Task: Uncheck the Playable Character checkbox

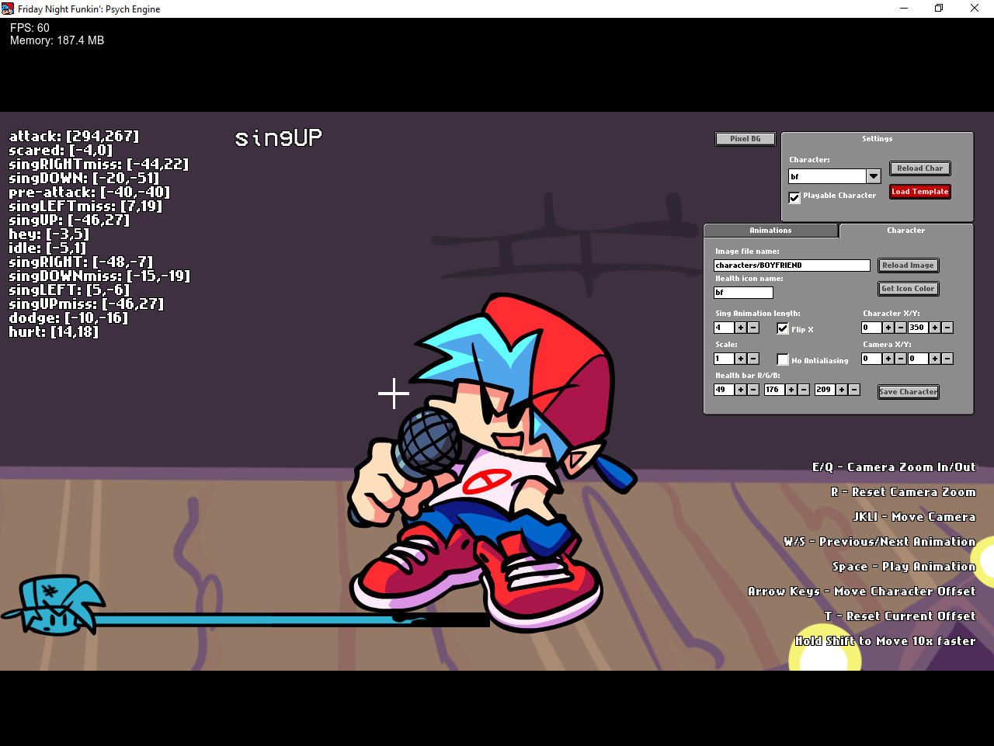Action: 794,197
